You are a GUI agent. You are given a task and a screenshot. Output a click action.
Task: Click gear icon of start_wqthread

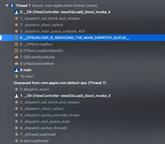coord(16,141)
